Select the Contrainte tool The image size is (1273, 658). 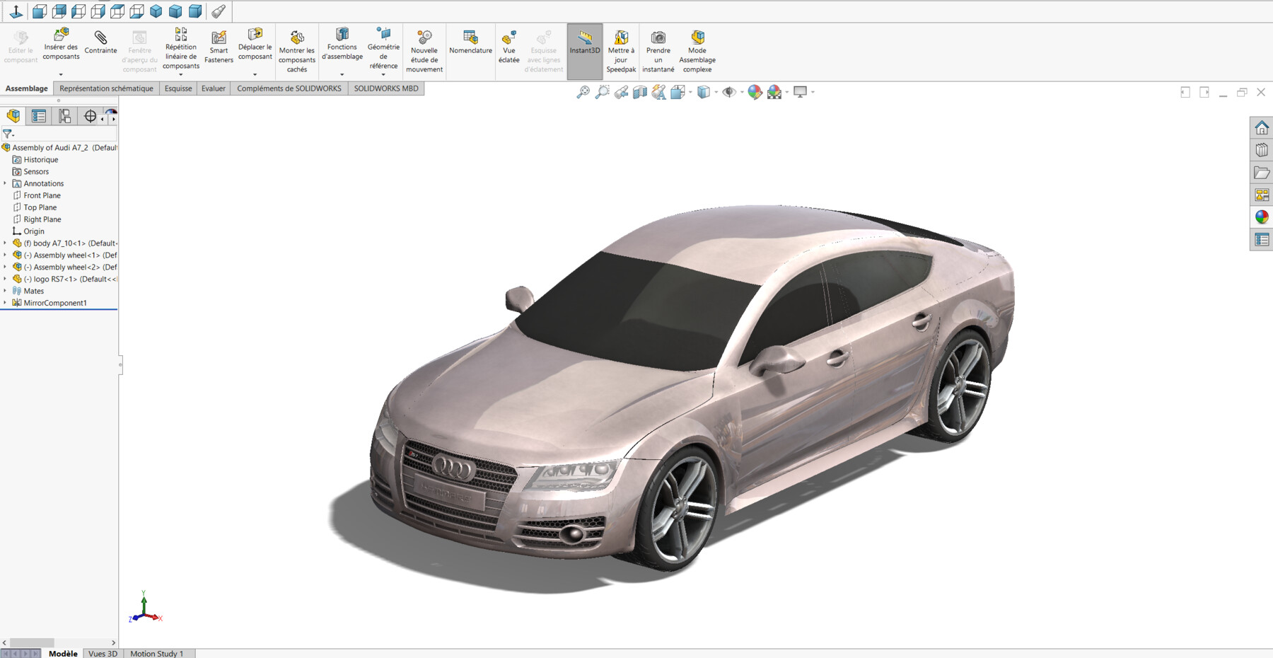tap(100, 45)
